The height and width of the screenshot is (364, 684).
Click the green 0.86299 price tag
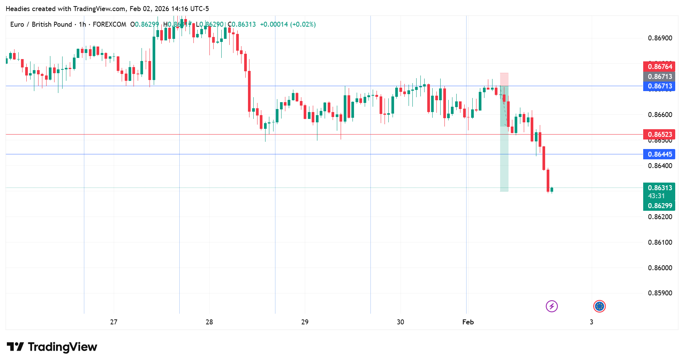pos(660,206)
